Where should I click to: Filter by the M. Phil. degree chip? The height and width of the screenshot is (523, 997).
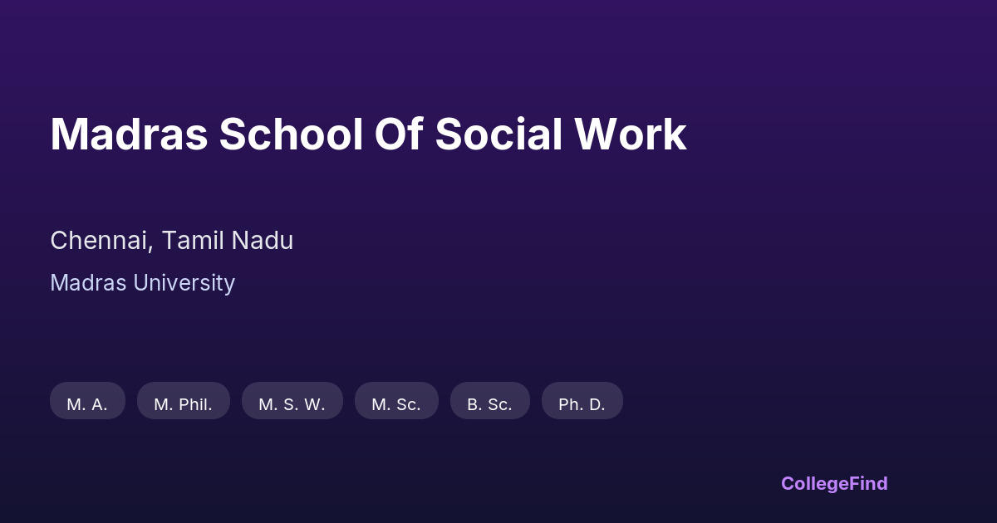pyautogui.click(x=183, y=404)
